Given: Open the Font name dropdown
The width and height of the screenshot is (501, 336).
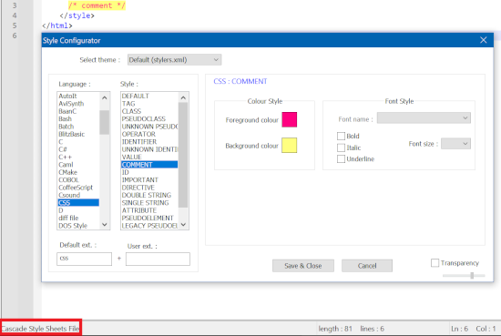Looking at the screenshot, I should (x=424, y=117).
